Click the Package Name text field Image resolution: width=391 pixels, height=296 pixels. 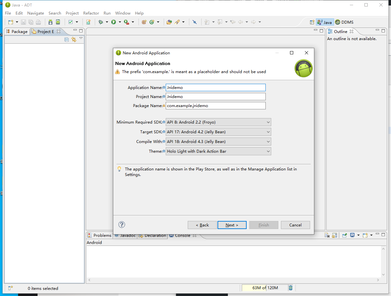click(216, 106)
